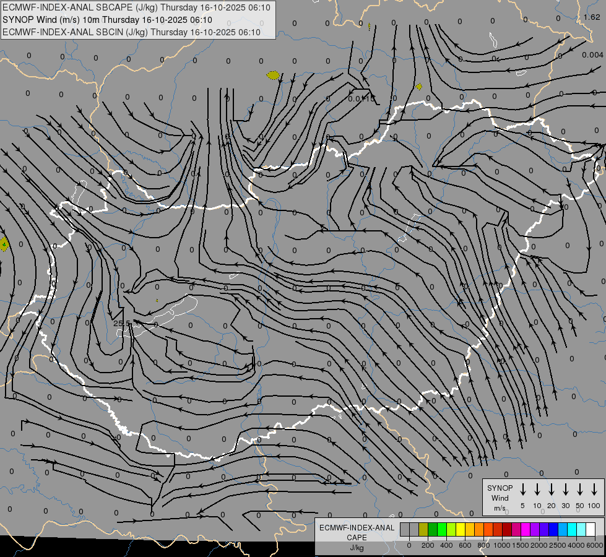Click the '0.004' value on the map
This screenshot has width=606, height=557.
coord(592,55)
